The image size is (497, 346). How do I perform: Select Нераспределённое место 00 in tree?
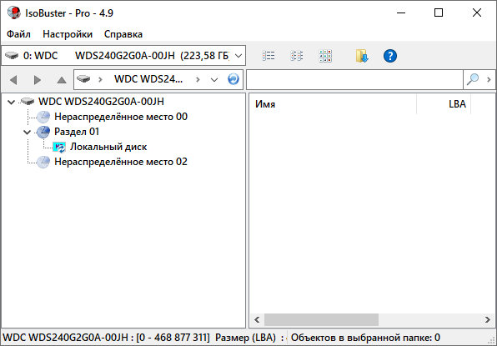pos(121,117)
